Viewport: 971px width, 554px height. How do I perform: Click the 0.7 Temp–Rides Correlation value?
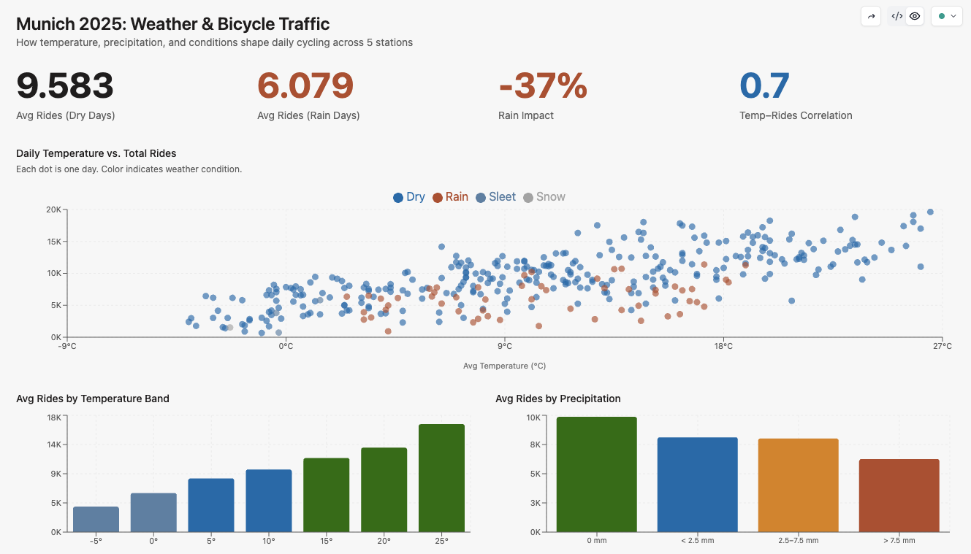click(764, 86)
